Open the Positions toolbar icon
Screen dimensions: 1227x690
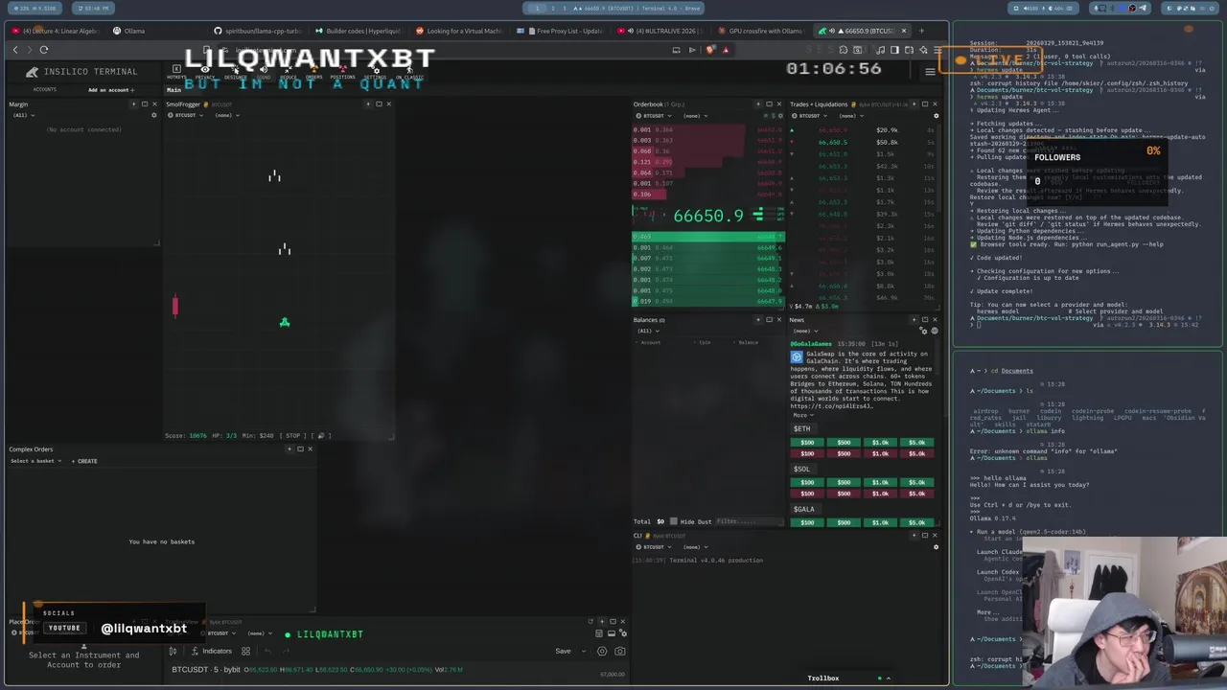(342, 70)
